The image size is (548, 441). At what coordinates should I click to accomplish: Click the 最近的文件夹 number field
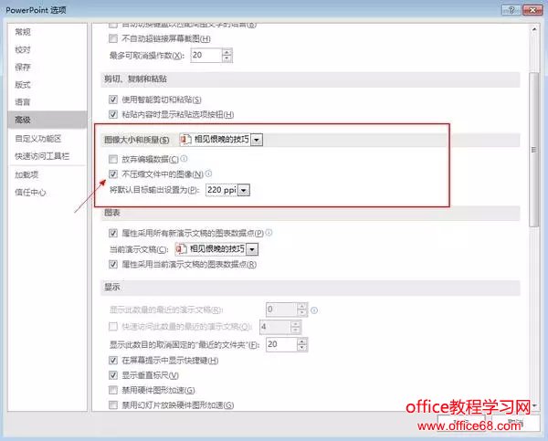pyautogui.click(x=281, y=344)
